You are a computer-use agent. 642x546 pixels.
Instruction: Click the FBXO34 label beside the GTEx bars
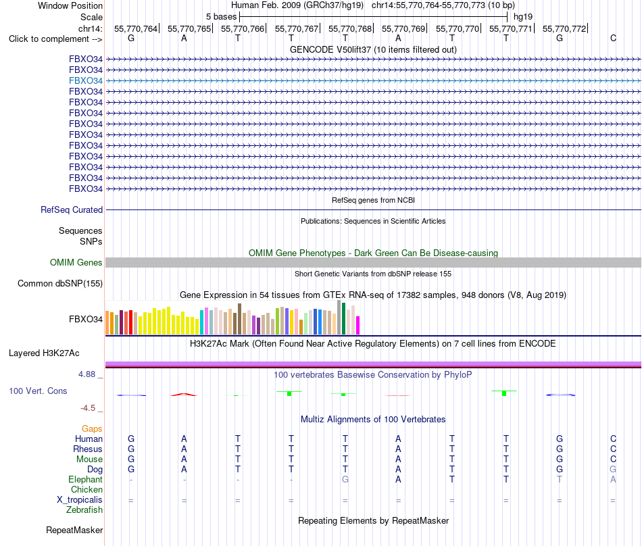(x=86, y=319)
